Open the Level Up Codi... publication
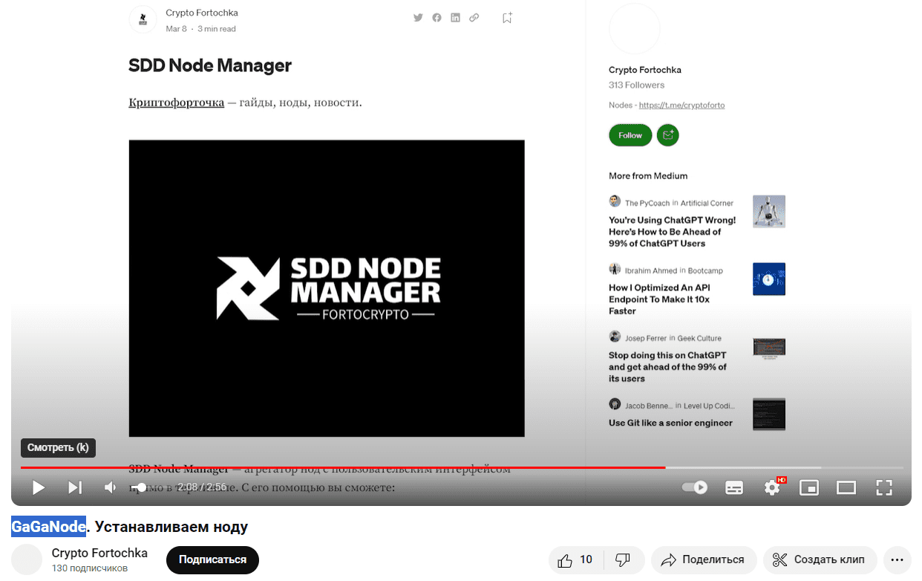The height and width of the screenshot is (581, 922). coord(710,406)
